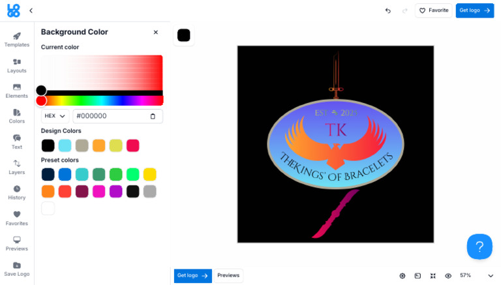This screenshot has width=501, height=285.
Task: Select the red-orange preset color
Action: (65, 191)
